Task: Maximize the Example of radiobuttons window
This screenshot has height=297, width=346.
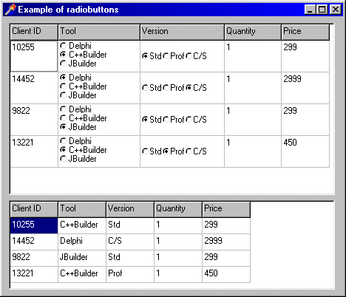Action: pyautogui.click(x=322, y=10)
